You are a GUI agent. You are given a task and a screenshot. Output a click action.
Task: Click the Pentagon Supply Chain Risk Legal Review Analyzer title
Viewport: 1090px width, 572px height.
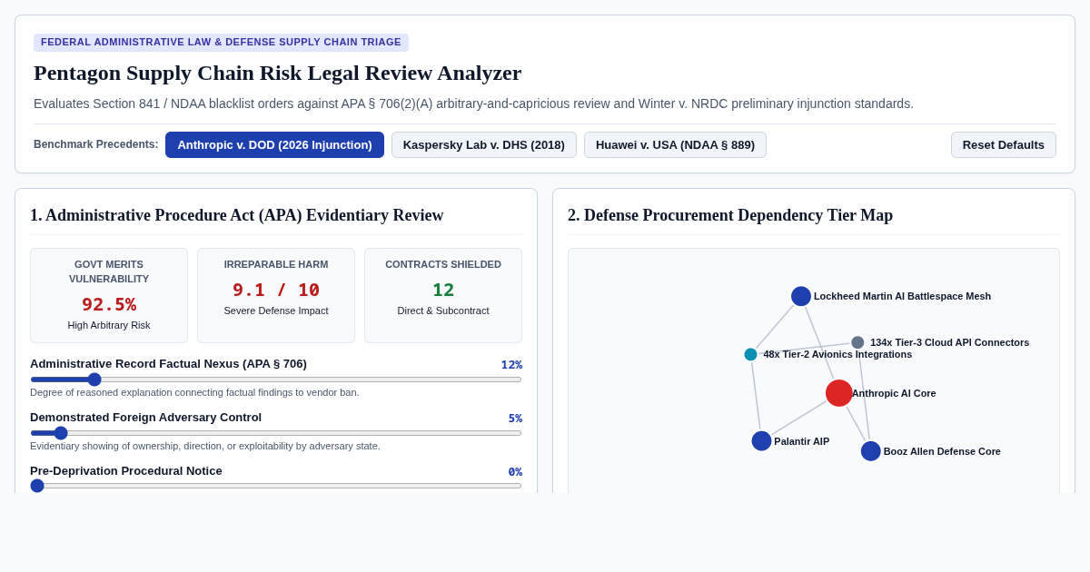pyautogui.click(x=278, y=73)
